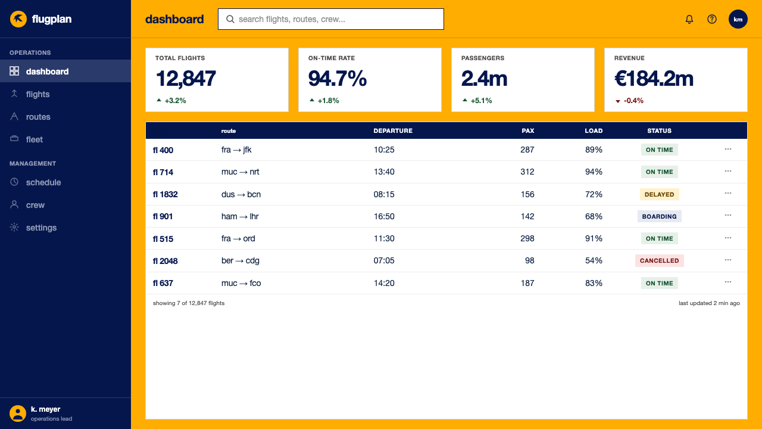Screen dimensions: 762x429
Task: Select flight fl 901
Action: pos(163,216)
